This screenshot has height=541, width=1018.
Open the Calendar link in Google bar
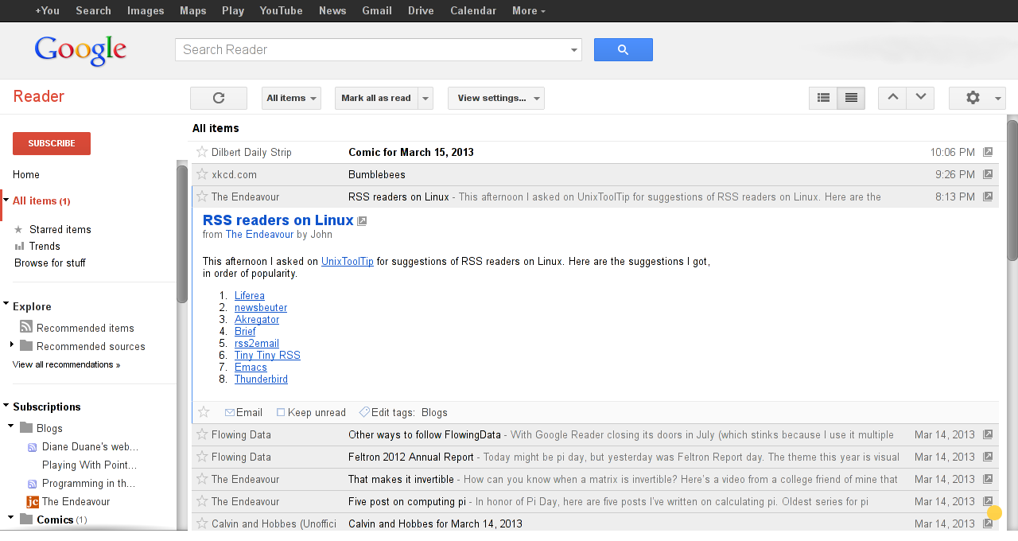(x=473, y=10)
